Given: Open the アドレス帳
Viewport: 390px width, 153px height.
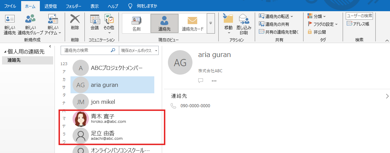Looking at the screenshot, I should [x=358, y=24].
